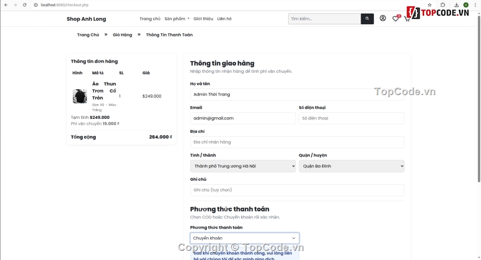Click the Size XS - Màu Trắng variant text
Viewport: 481px width, 260px height.
click(104, 107)
